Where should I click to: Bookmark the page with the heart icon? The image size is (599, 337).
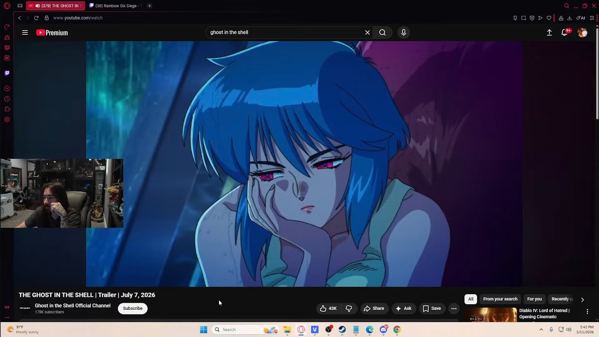(x=548, y=18)
